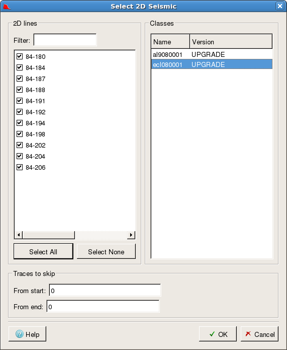This screenshot has width=287, height=350.
Task: Click the 84-206 line label
Action: tap(35, 167)
